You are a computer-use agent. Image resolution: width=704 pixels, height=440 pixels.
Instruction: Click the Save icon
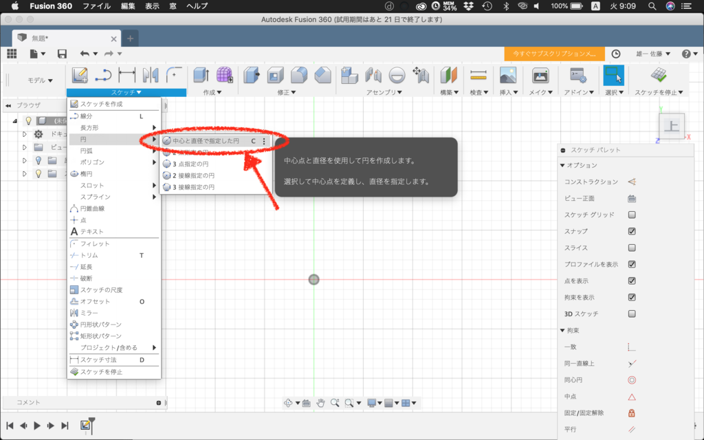point(63,54)
